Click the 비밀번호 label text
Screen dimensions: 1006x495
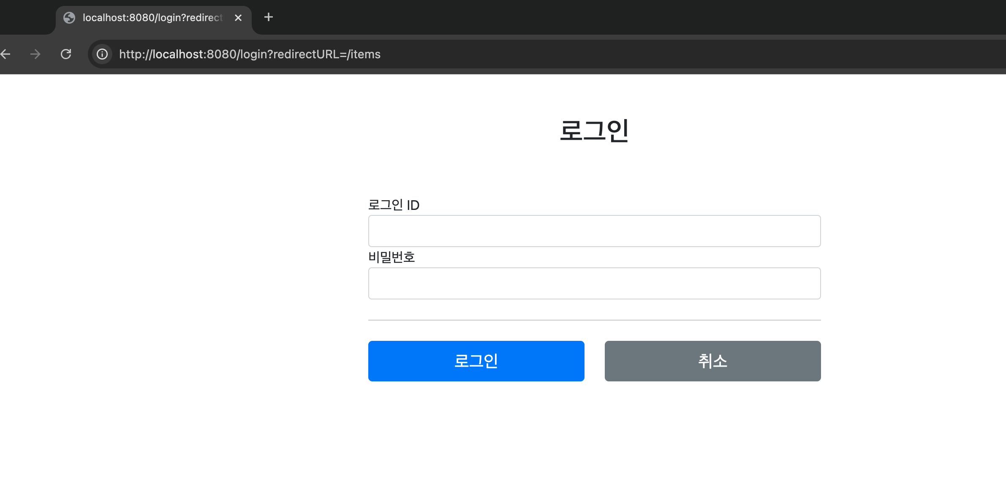(392, 257)
